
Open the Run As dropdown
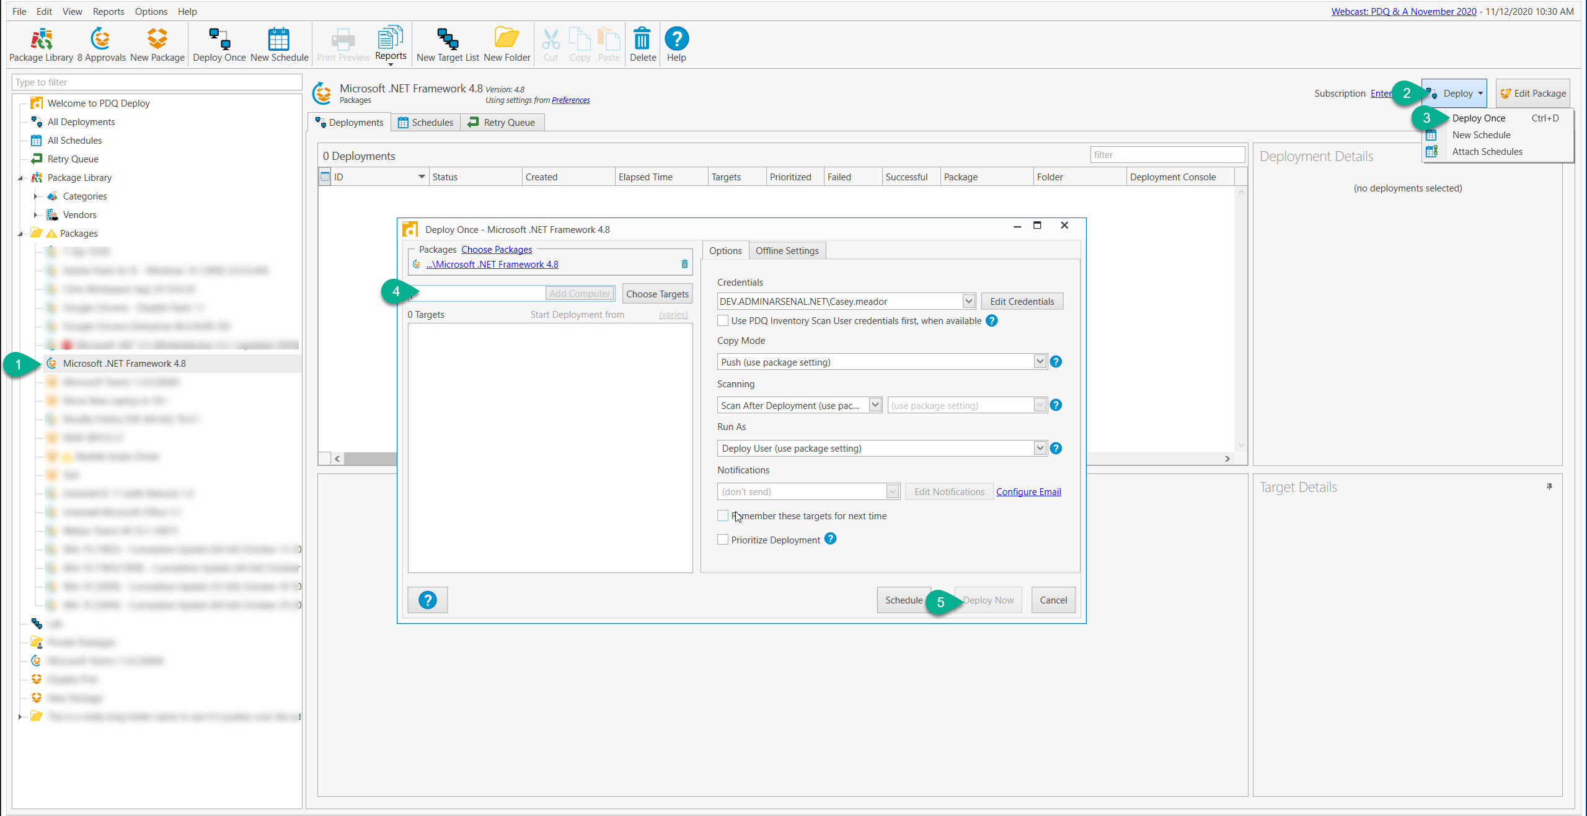point(1040,449)
